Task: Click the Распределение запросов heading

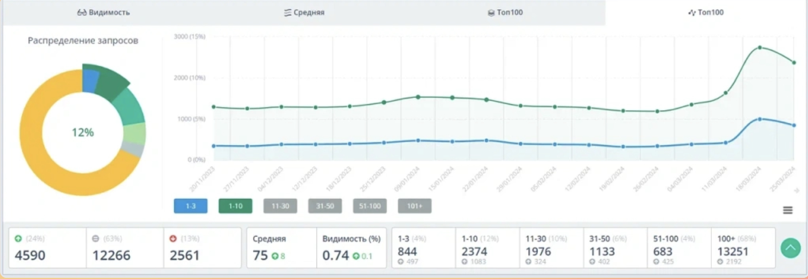Action: point(83,41)
